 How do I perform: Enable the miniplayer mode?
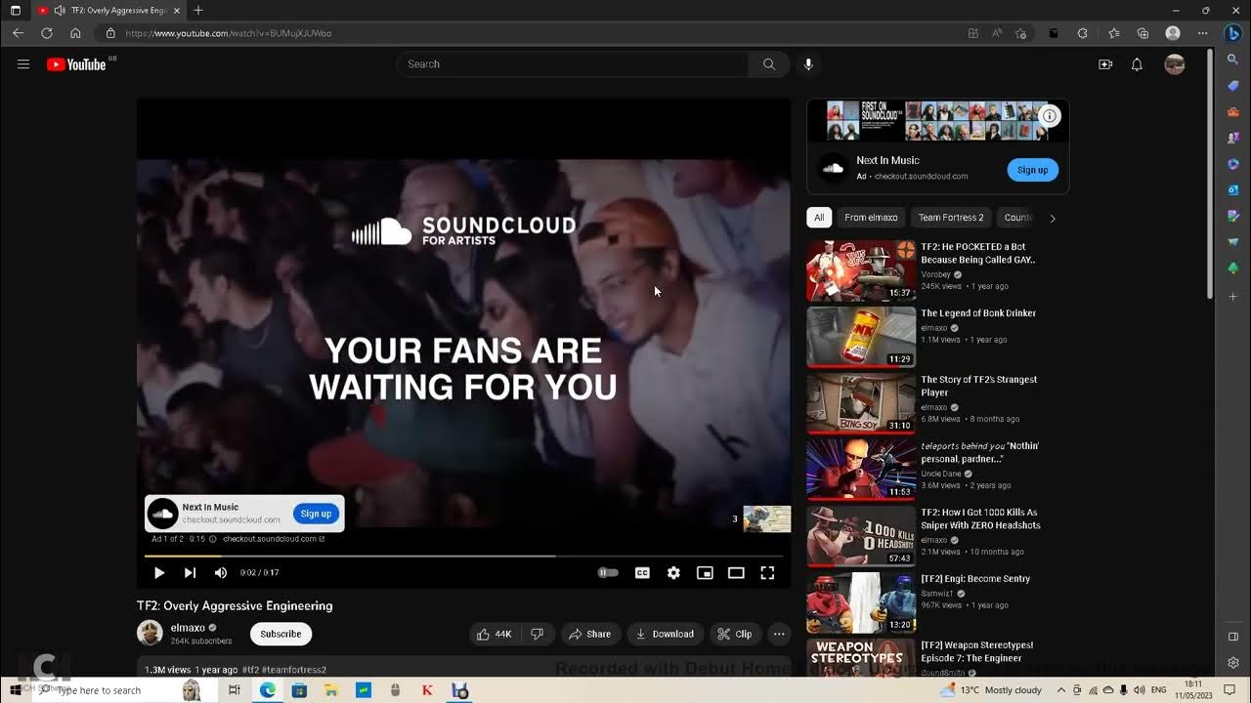coord(705,573)
